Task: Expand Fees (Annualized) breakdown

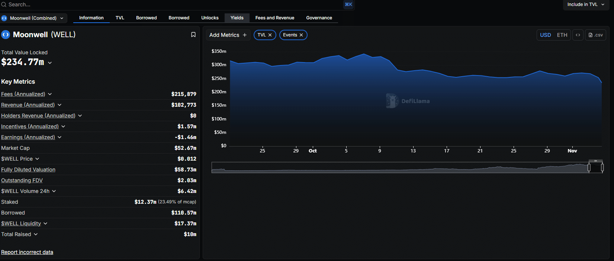Action: click(x=50, y=94)
